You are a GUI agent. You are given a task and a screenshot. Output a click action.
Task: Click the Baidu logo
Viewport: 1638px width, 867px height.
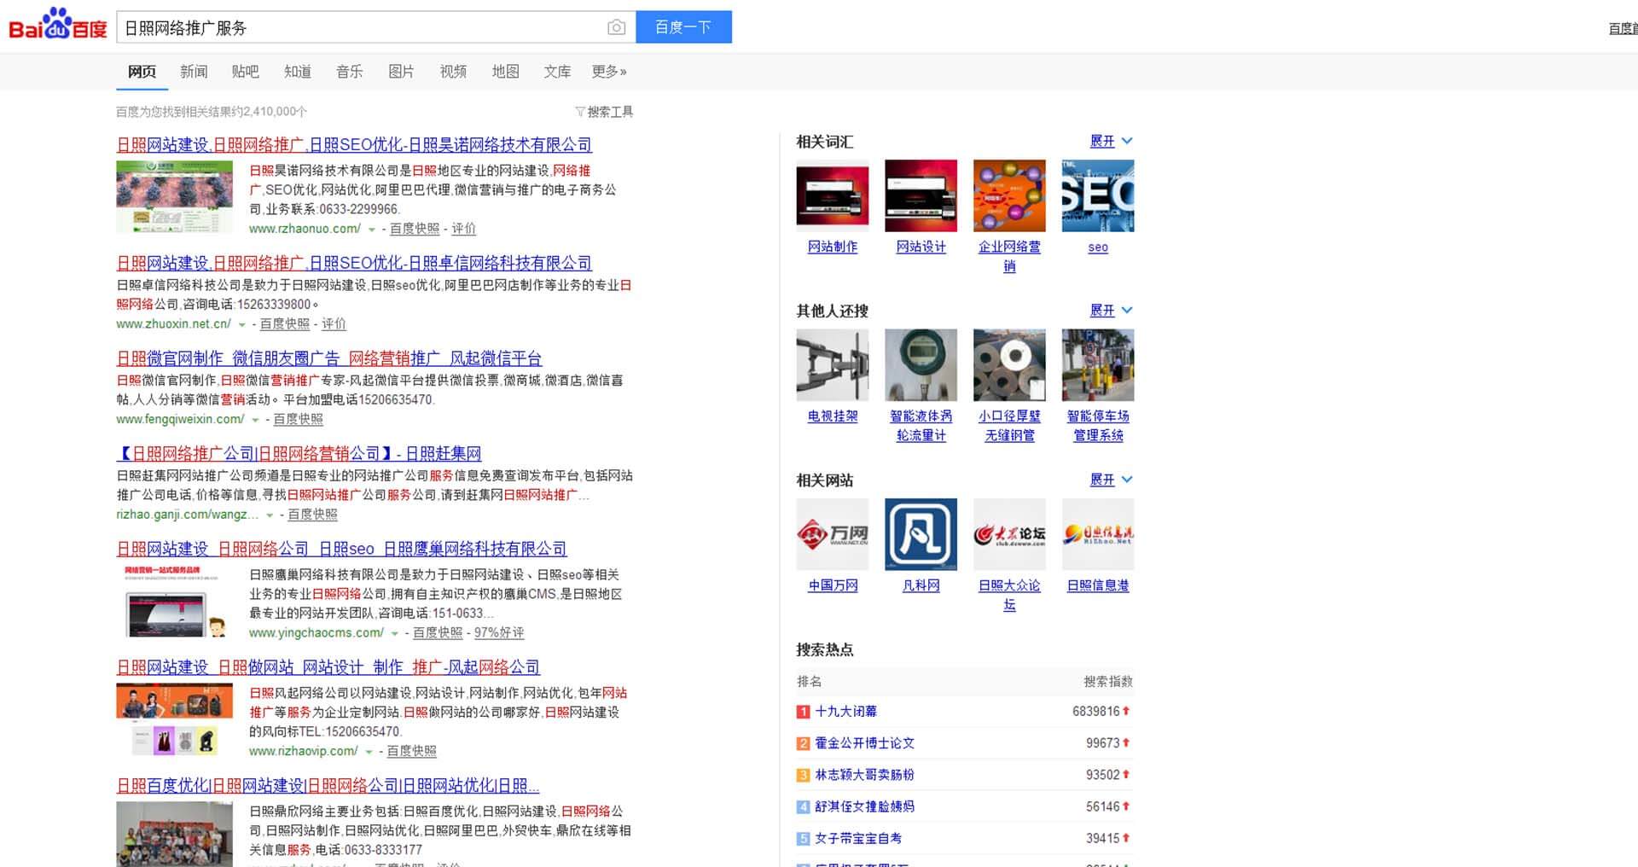[x=57, y=26]
